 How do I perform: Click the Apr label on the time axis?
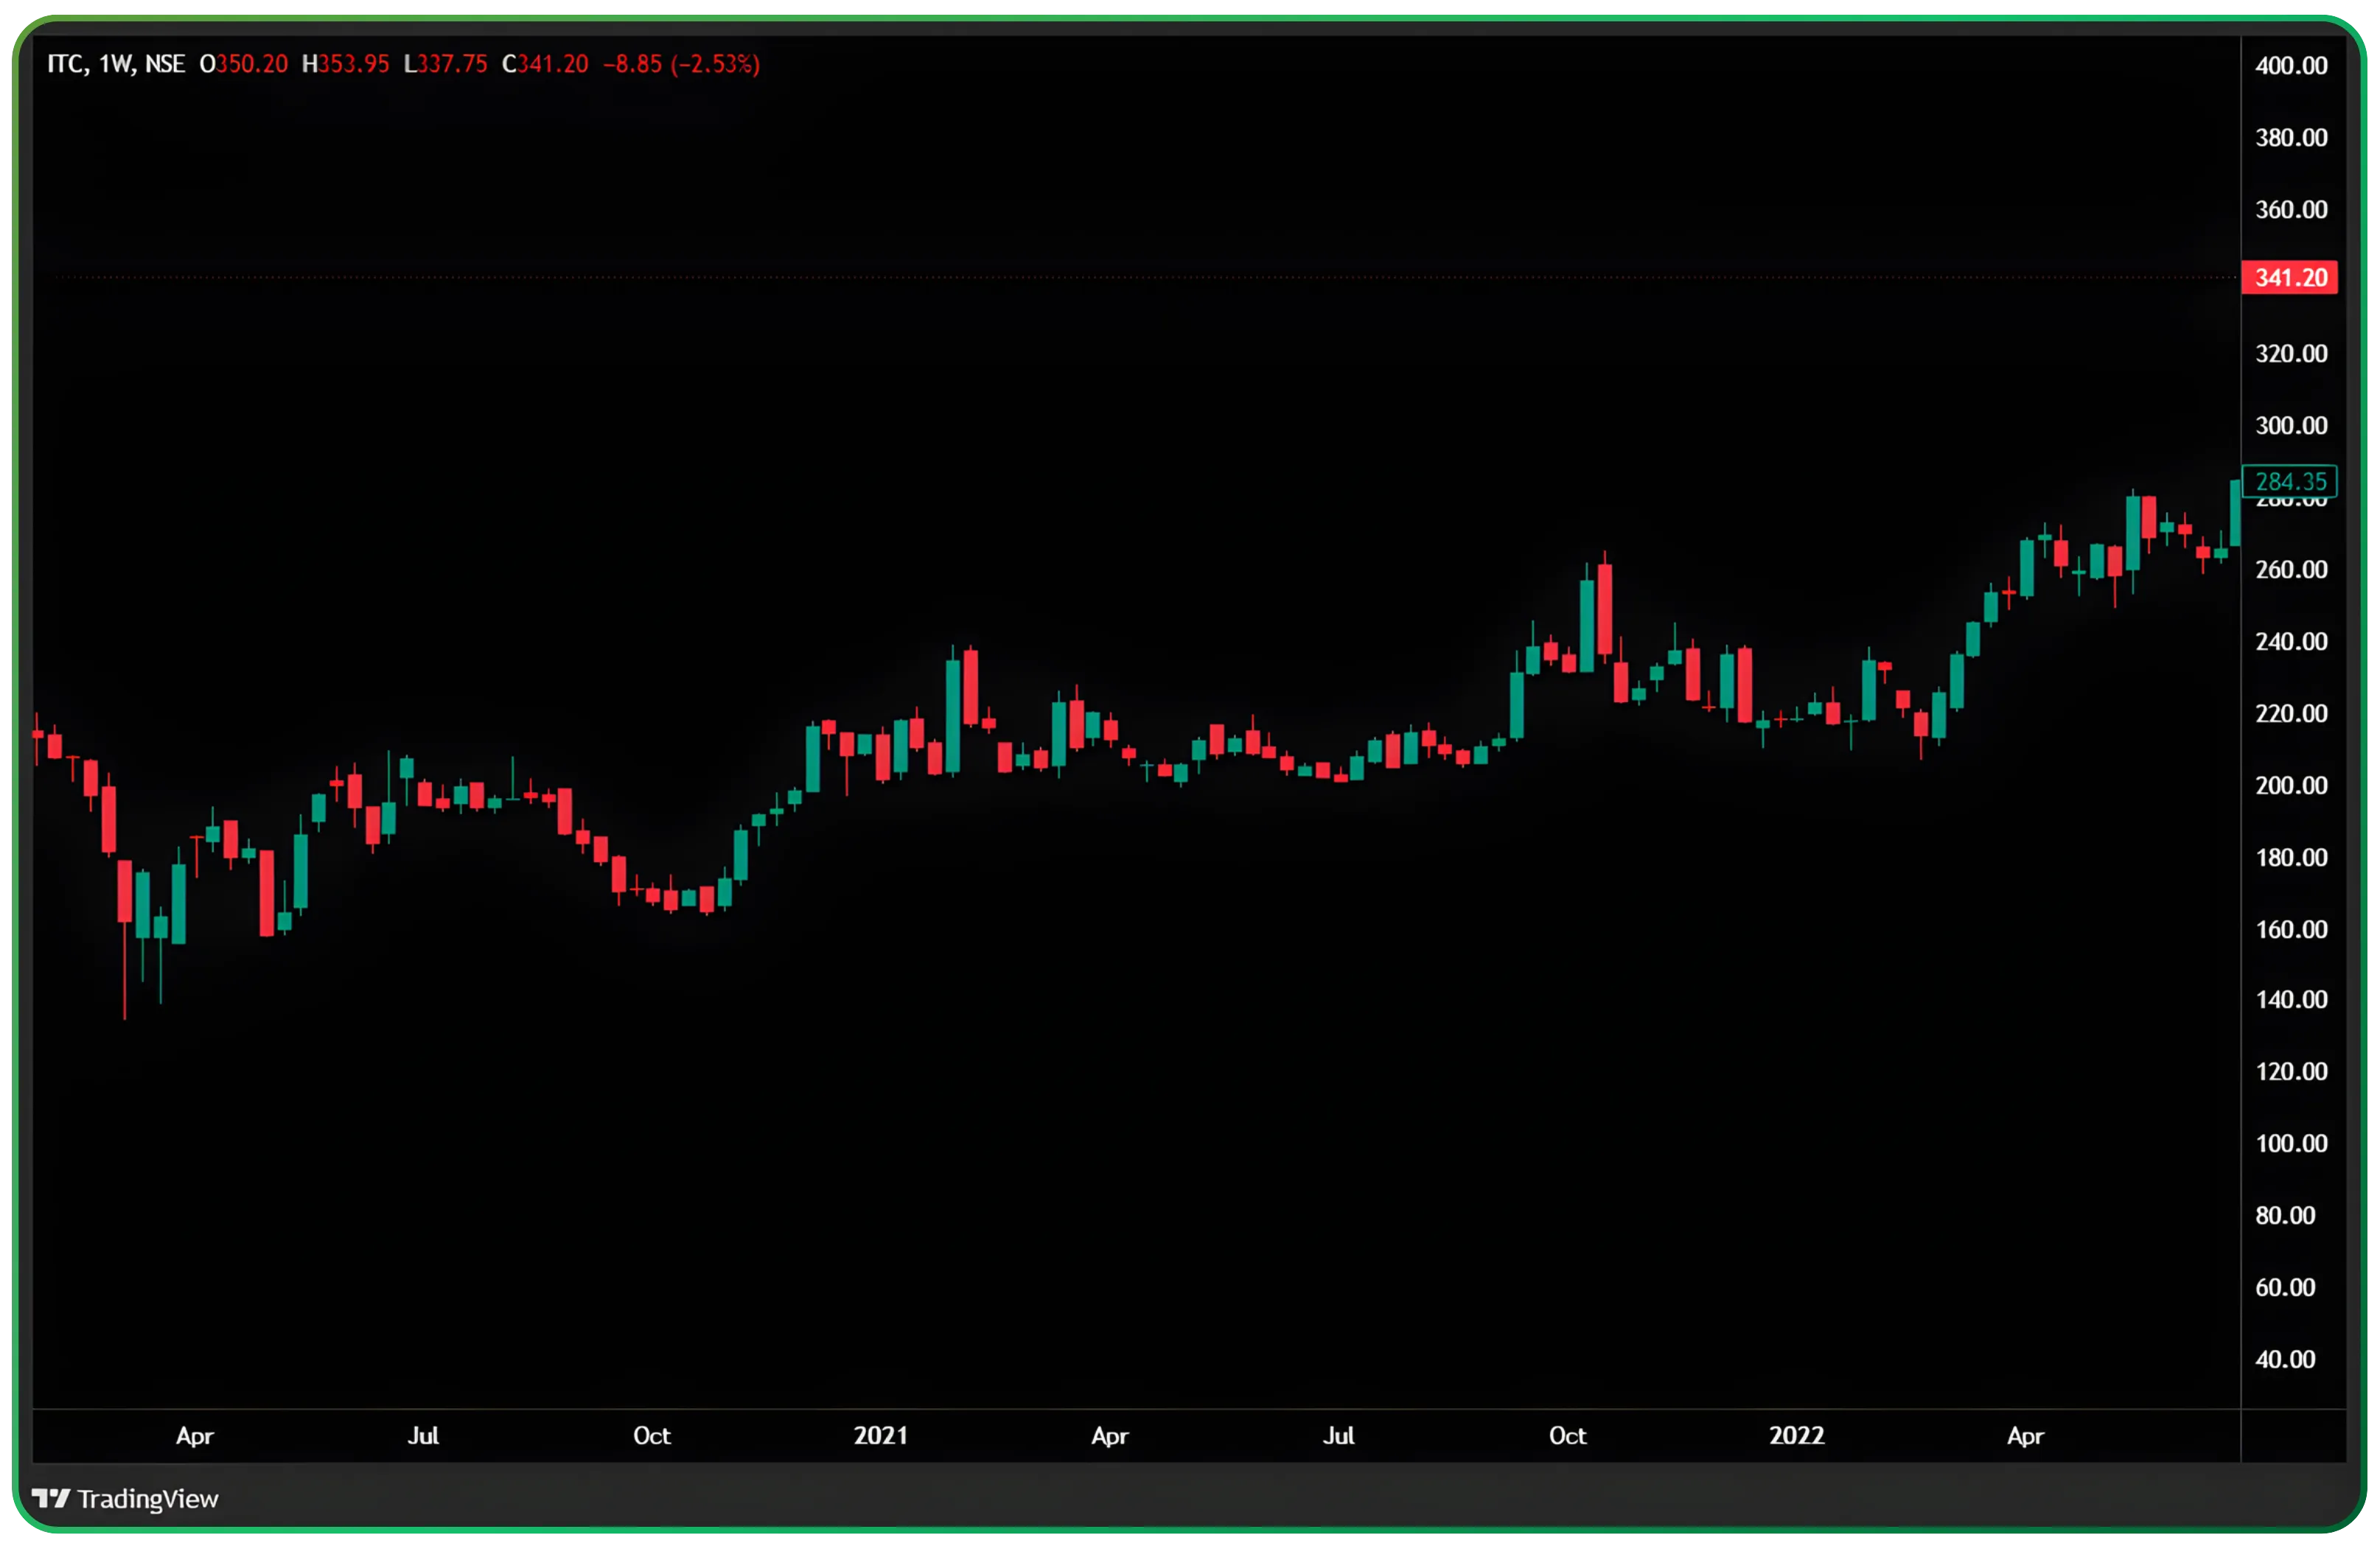tap(195, 1435)
